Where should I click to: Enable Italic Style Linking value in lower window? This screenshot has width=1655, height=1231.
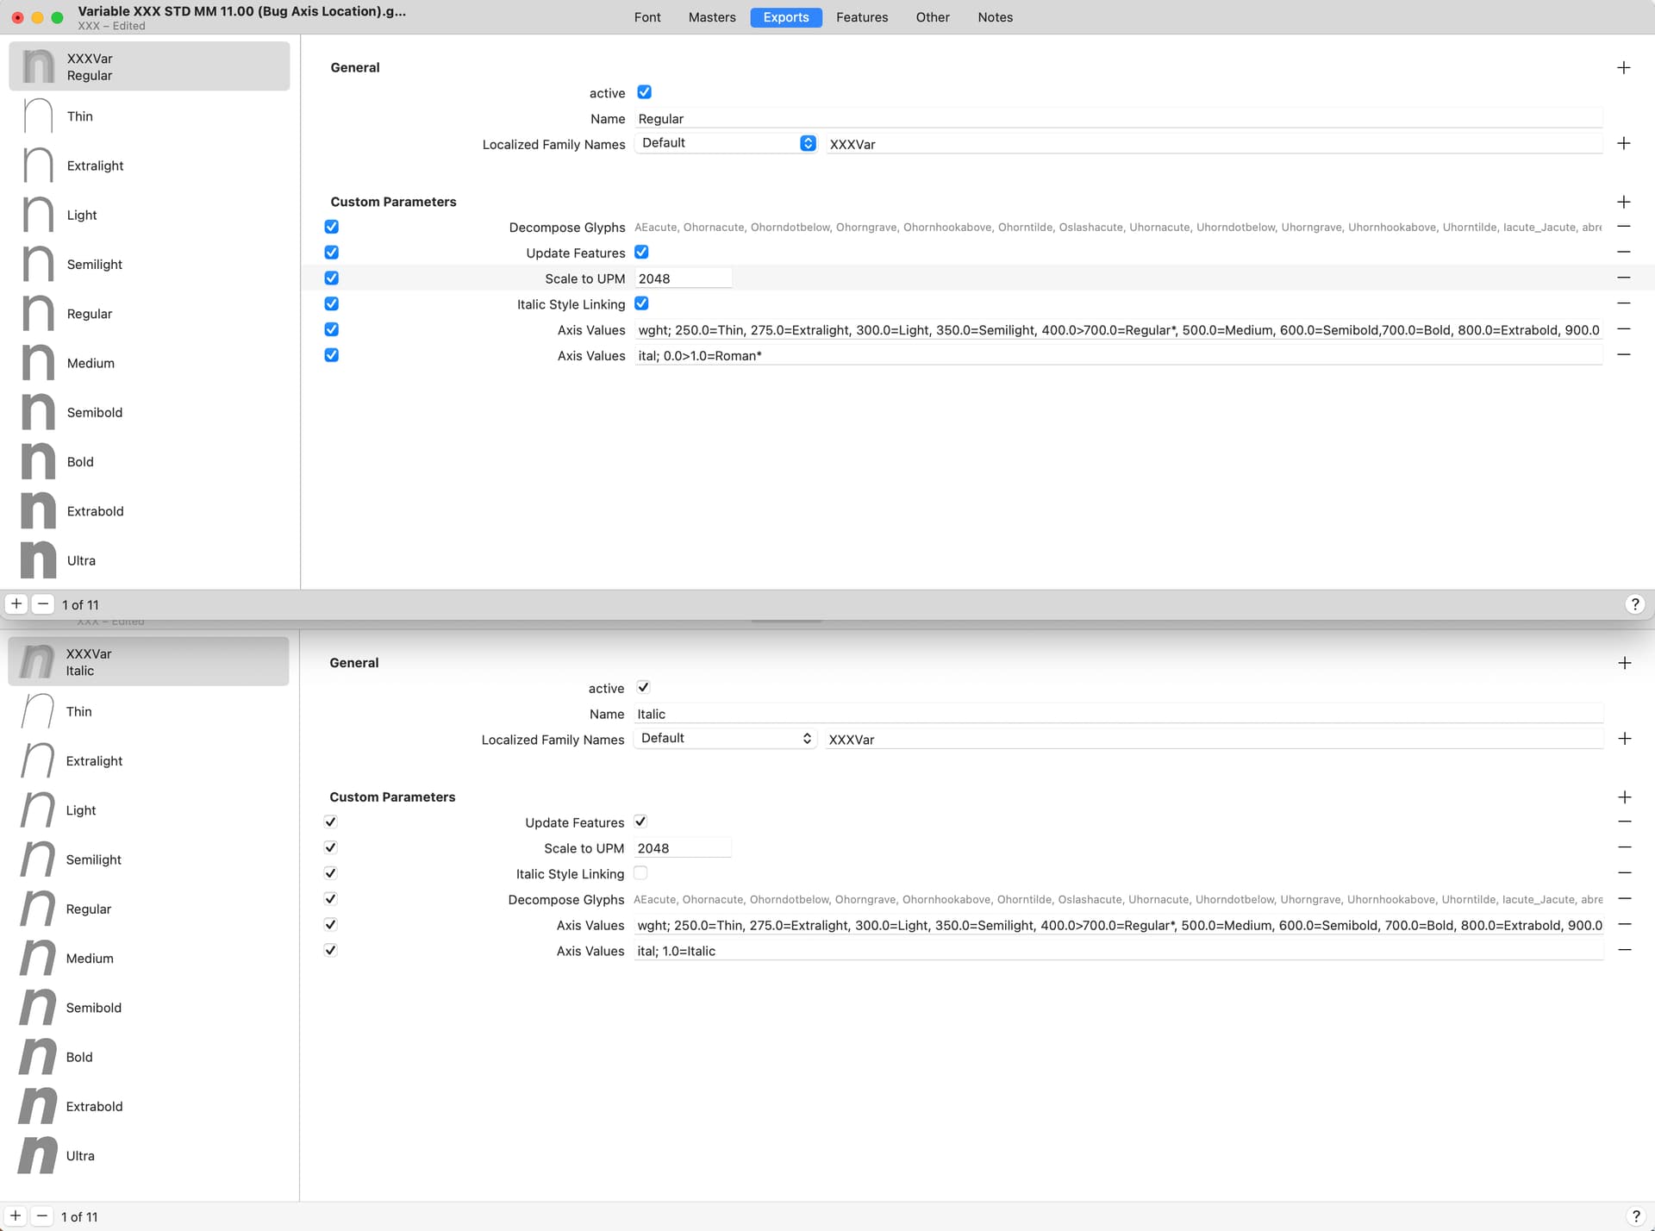tap(640, 873)
